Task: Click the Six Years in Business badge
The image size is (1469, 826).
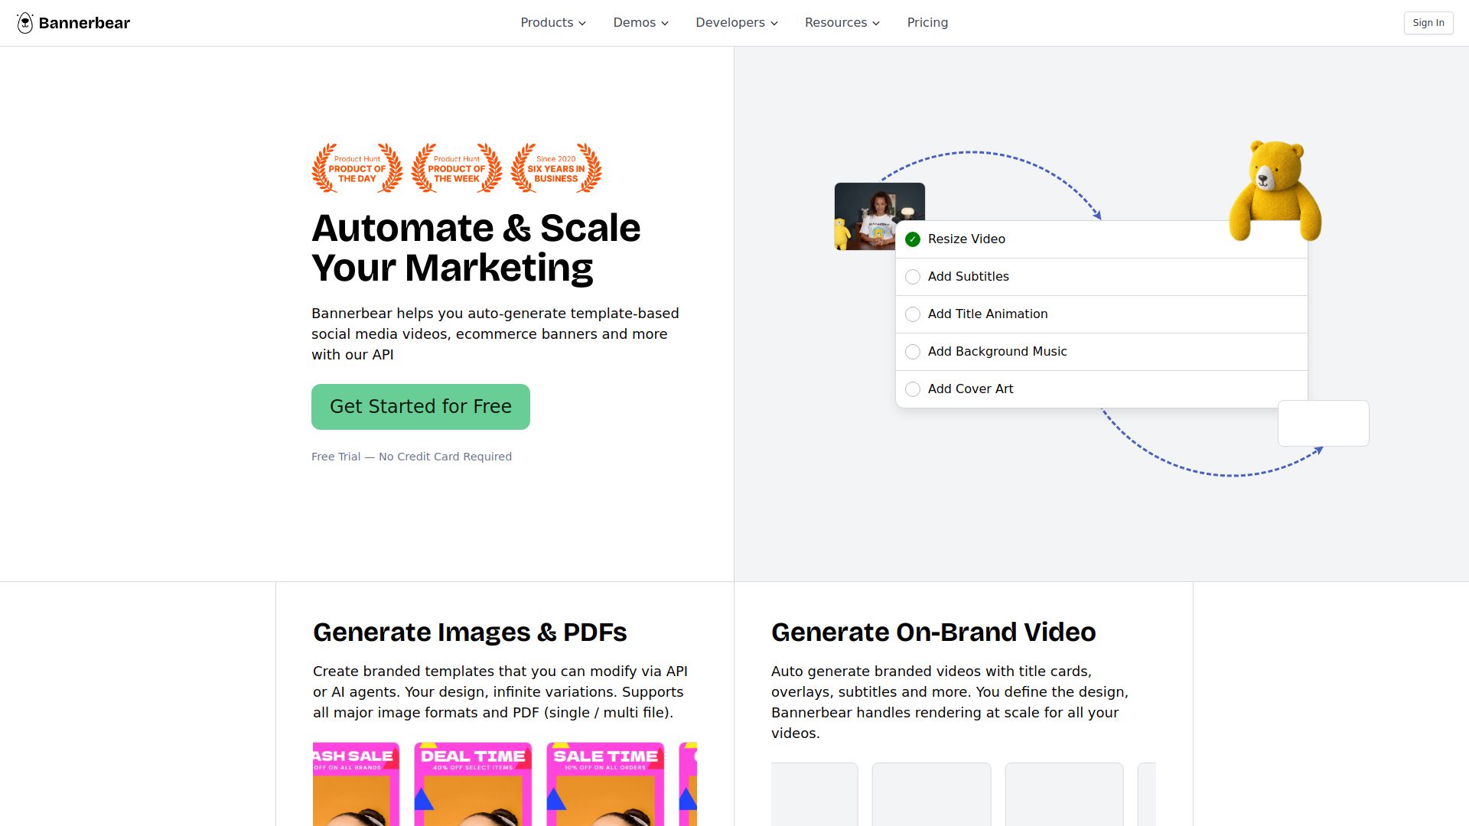Action: 556,168
